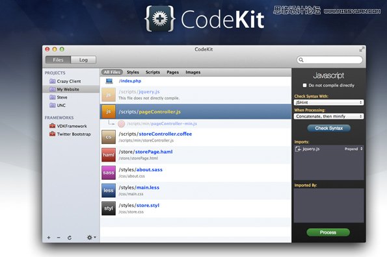
Task: Click the green Process button
Action: pyautogui.click(x=328, y=232)
